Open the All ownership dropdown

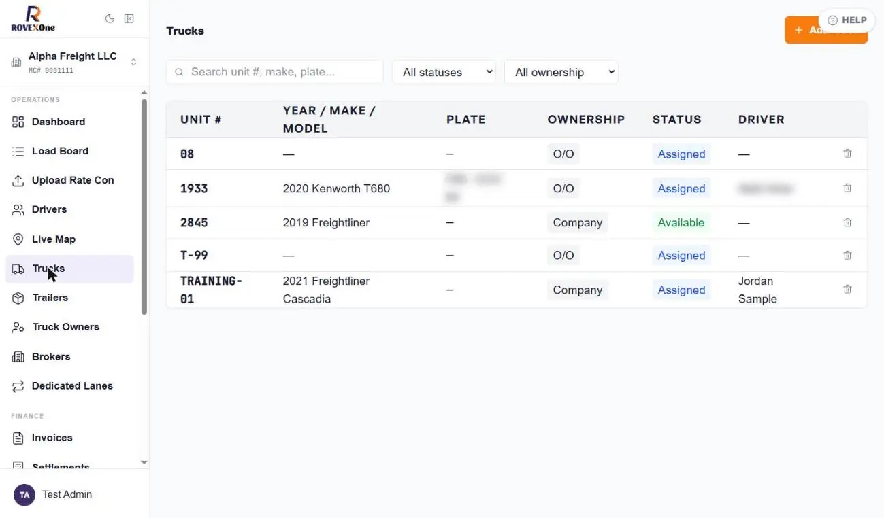(561, 72)
